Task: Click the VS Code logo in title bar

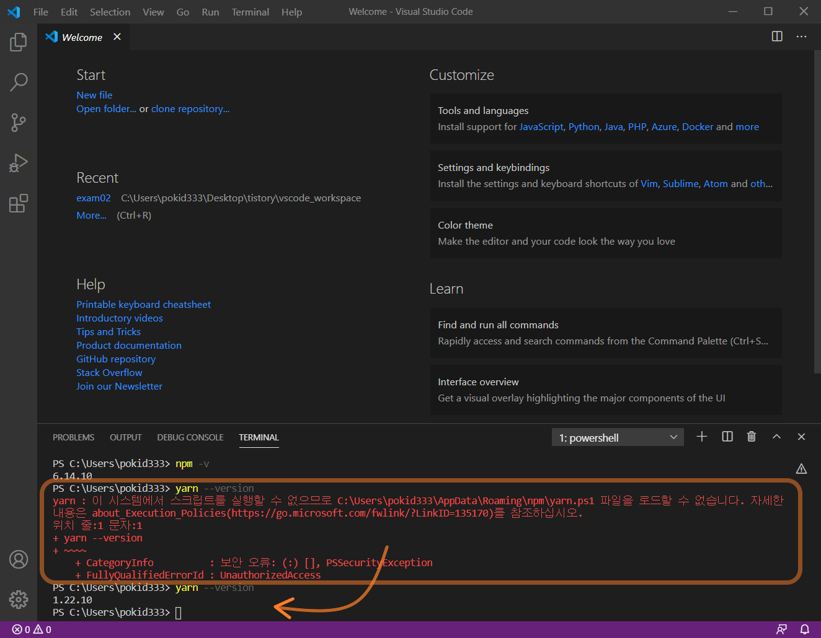Action: tap(14, 12)
